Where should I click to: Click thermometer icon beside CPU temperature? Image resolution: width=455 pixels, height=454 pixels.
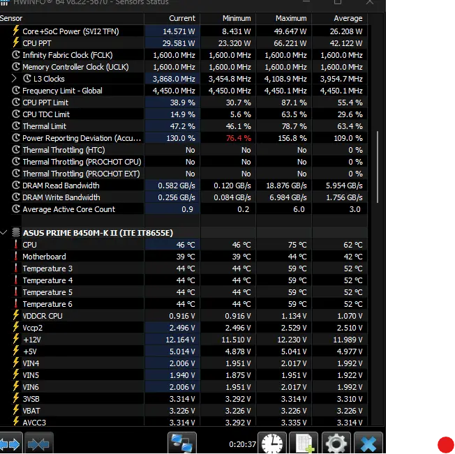pyautogui.click(x=16, y=244)
